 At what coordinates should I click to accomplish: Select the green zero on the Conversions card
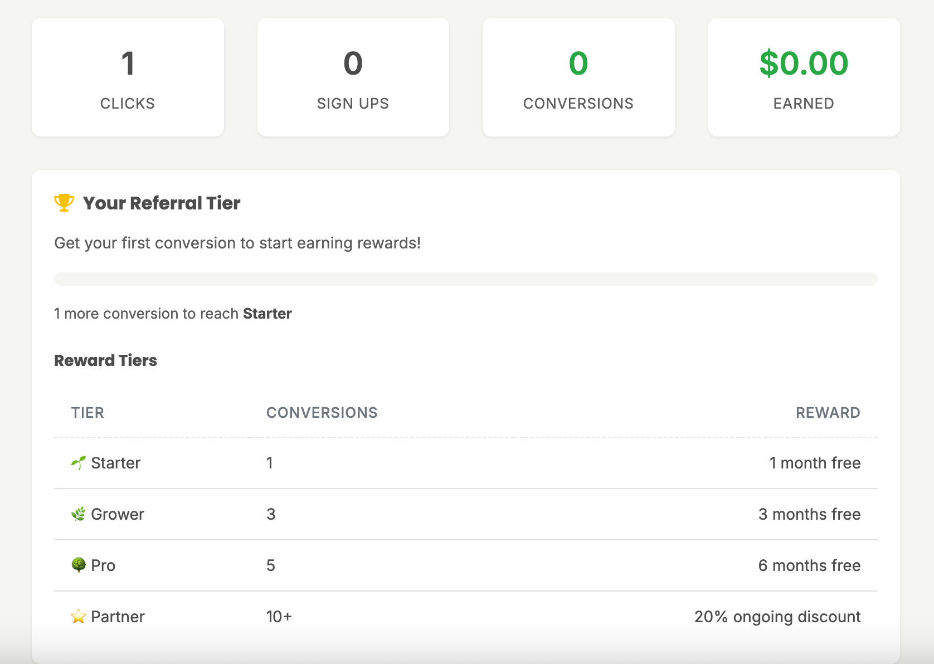tap(578, 63)
